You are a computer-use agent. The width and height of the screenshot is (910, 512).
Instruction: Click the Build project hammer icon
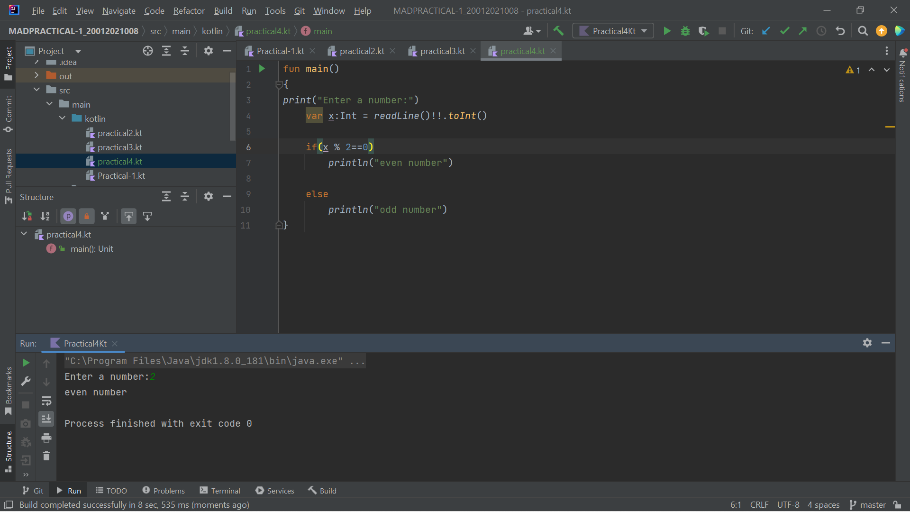click(x=558, y=31)
